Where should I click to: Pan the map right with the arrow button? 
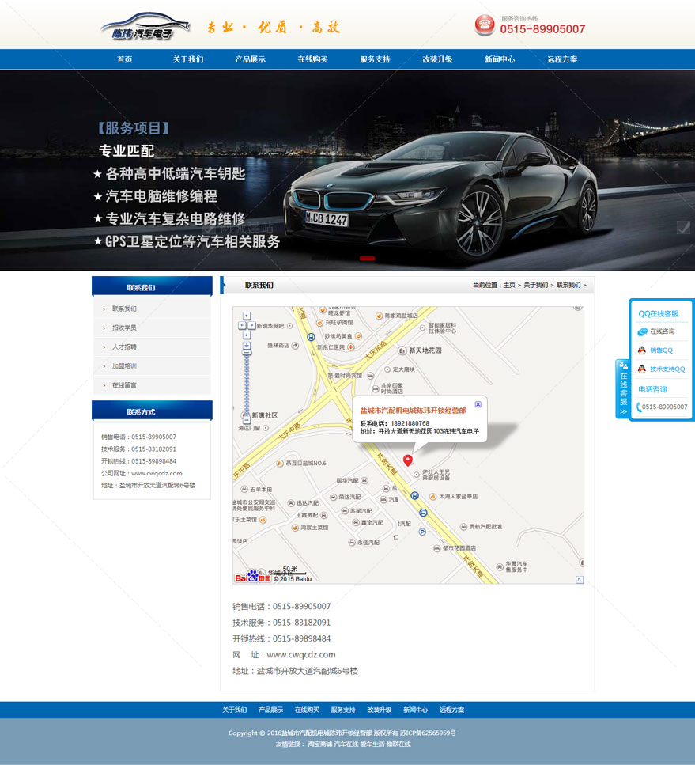coord(251,325)
